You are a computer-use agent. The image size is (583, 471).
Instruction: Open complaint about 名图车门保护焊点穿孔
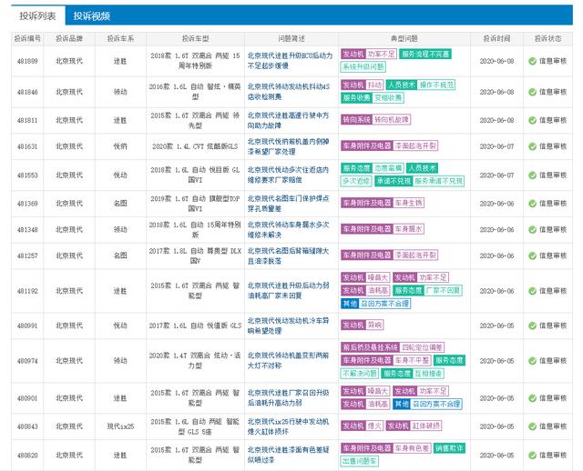288,204
